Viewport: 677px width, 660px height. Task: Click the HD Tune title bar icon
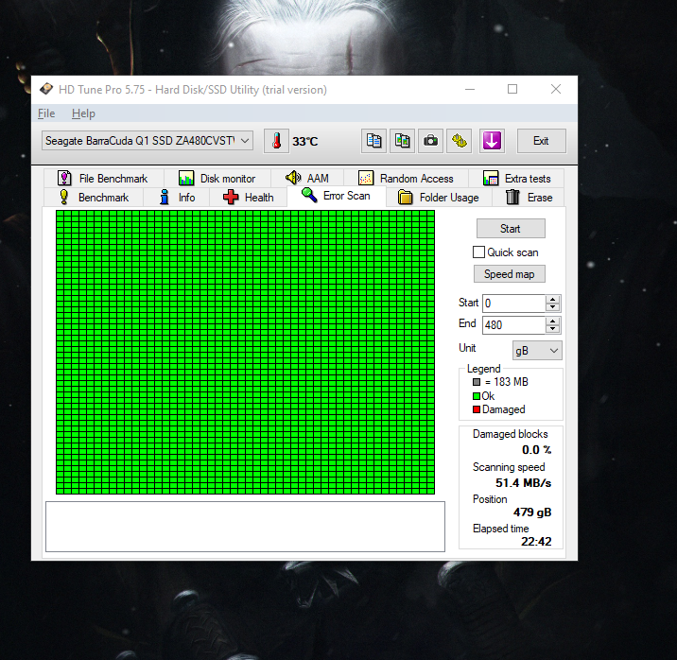[x=46, y=89]
